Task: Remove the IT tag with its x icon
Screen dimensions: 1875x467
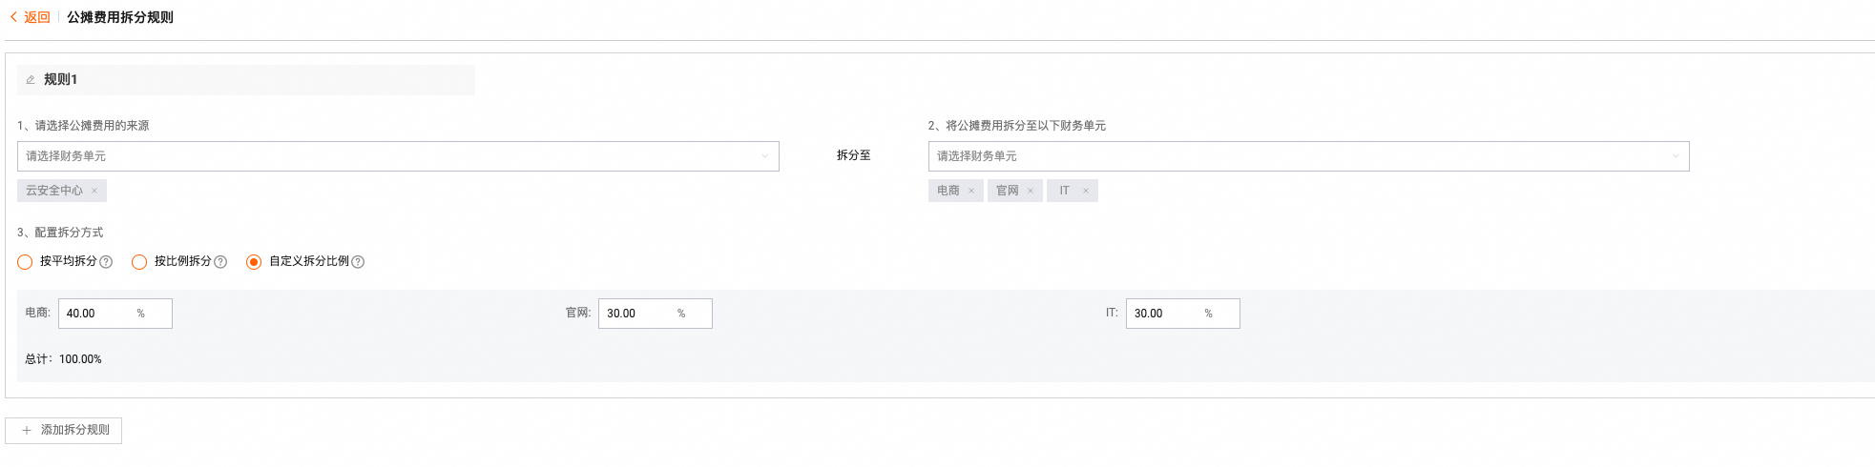Action: pos(1086,191)
